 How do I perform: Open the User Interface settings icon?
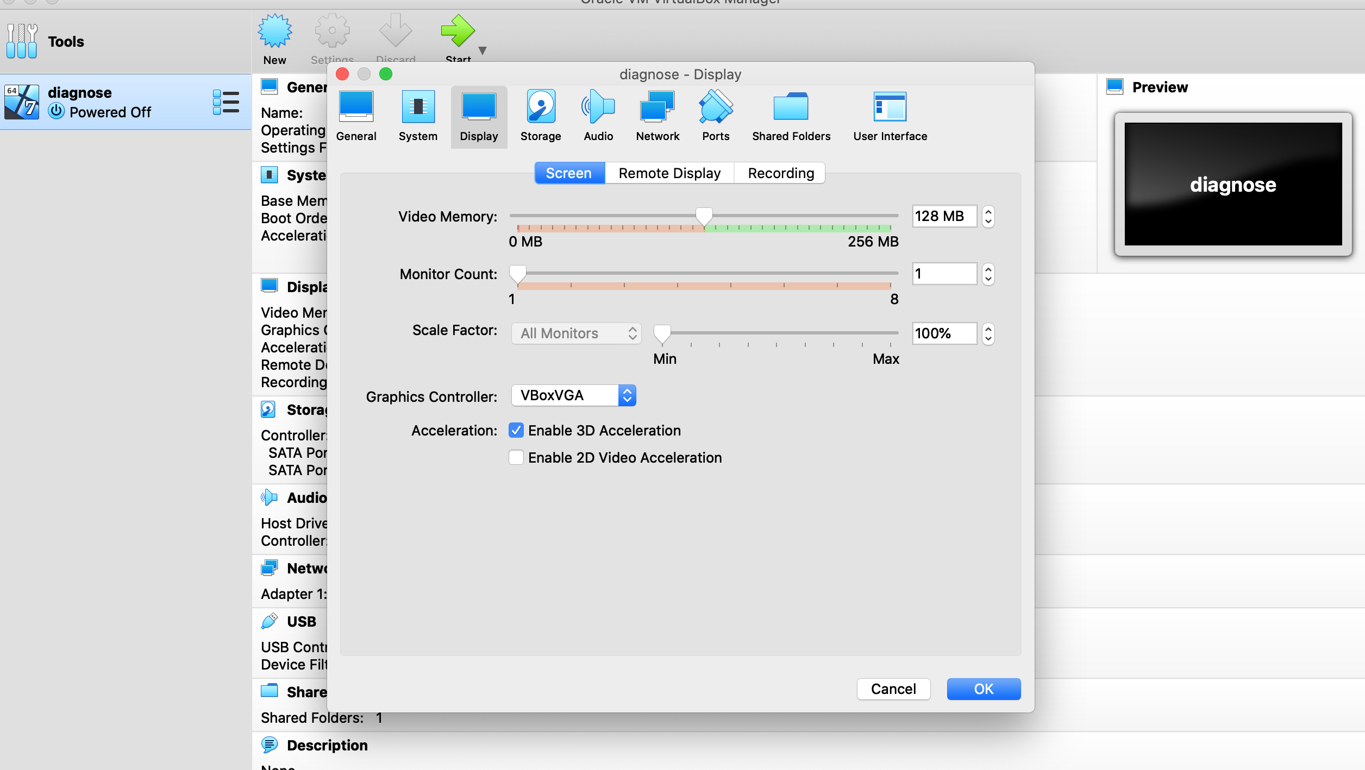[890, 116]
